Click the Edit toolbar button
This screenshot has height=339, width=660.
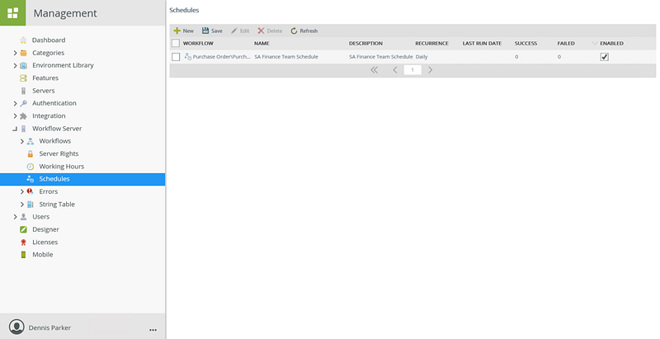(240, 31)
